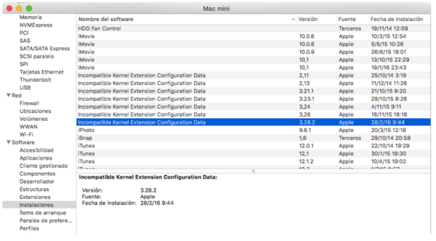Open SATA/SATA Express in sidebar
This screenshot has height=241, width=436.
pos(45,48)
